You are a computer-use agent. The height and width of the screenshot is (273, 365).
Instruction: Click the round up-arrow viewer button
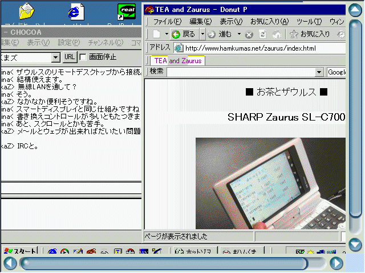click(x=355, y=10)
